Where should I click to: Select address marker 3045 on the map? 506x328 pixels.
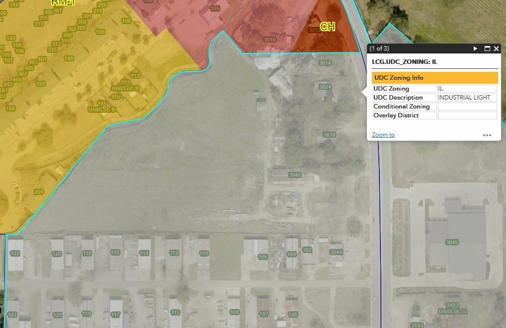pos(452,242)
